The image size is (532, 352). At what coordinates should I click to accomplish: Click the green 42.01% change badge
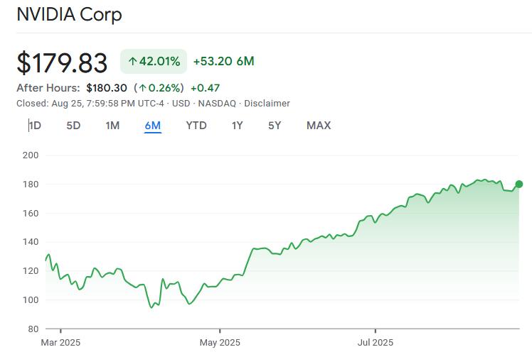154,62
